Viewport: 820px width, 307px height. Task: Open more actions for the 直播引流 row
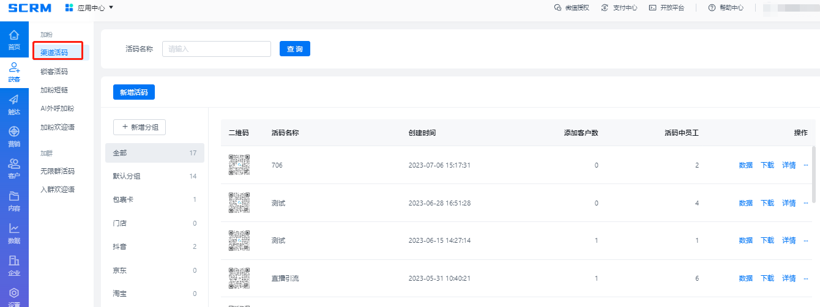click(806, 278)
